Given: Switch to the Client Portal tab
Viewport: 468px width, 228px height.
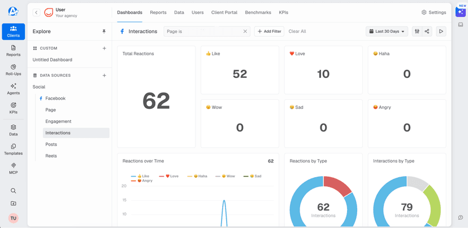Looking at the screenshot, I should tap(224, 12).
